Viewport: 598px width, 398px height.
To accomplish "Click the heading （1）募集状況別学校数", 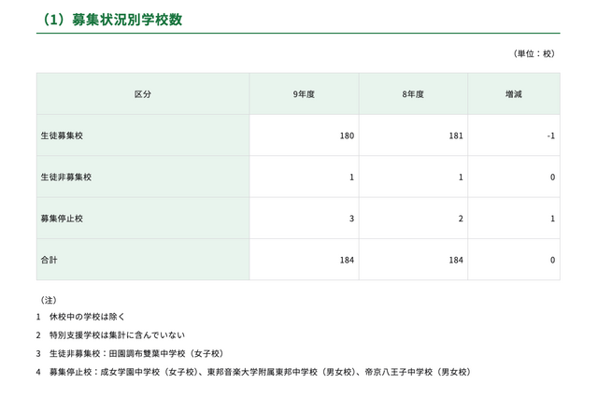I will [112, 20].
